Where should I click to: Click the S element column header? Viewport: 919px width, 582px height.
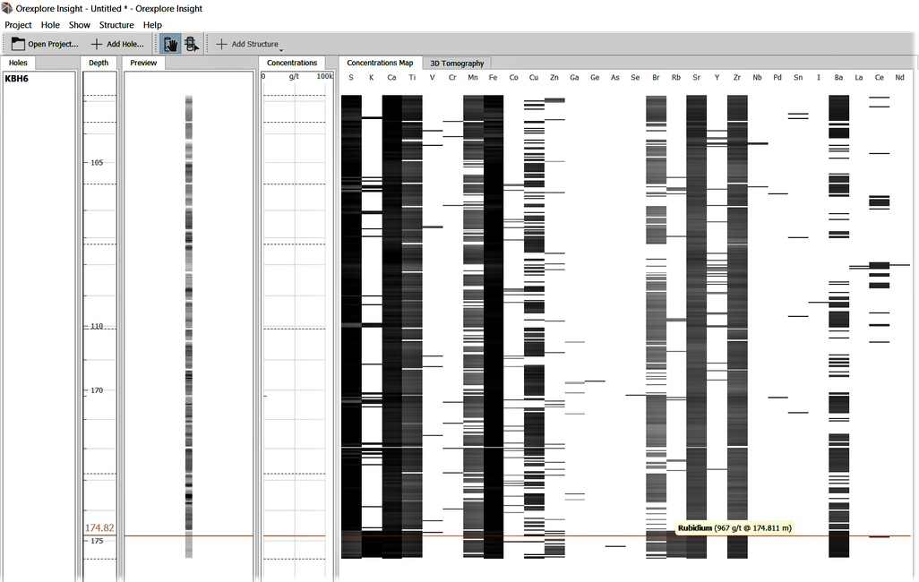click(351, 77)
